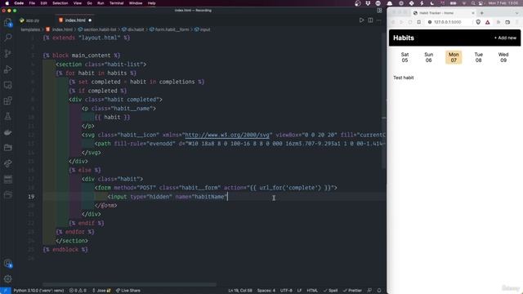Select the Sun 06 date
The image size is (523, 294).
pyautogui.click(x=428, y=57)
